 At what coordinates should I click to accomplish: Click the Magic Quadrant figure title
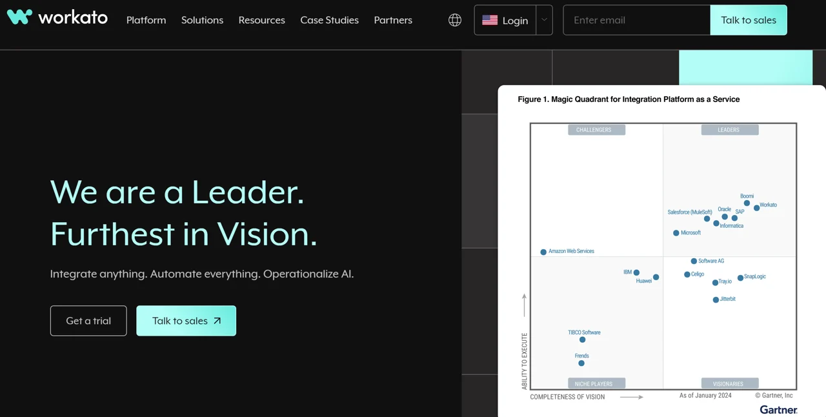click(629, 99)
